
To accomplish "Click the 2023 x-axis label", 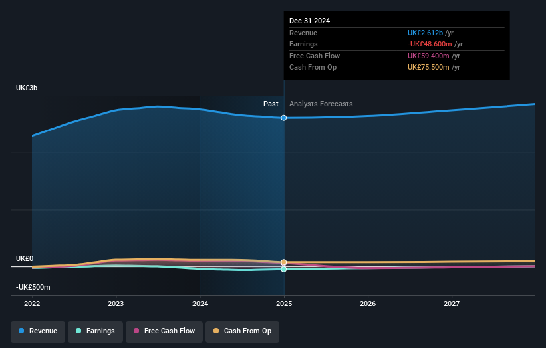I will [x=116, y=304].
